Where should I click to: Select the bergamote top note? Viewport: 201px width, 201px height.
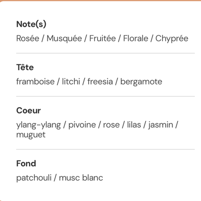click(x=141, y=82)
